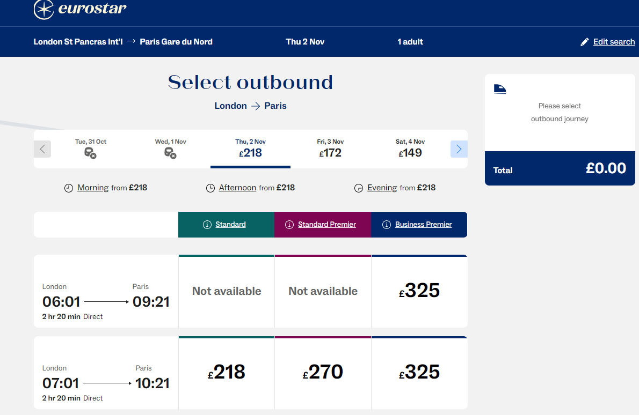Click the 07:01 London departure time
Image resolution: width=639 pixels, height=415 pixels.
pos(61,383)
